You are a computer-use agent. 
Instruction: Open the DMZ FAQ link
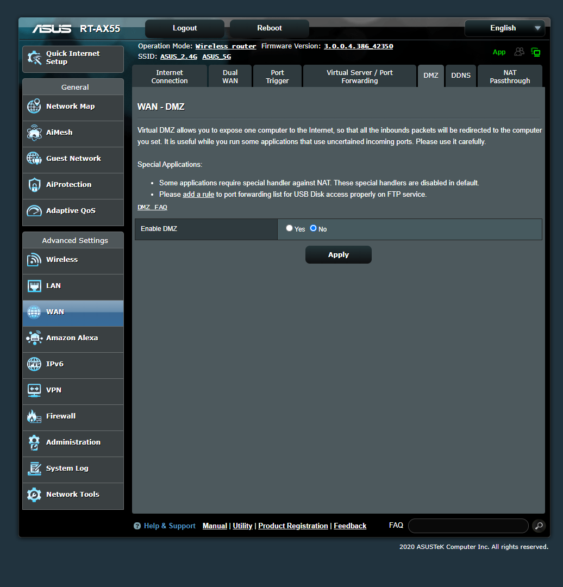(152, 207)
